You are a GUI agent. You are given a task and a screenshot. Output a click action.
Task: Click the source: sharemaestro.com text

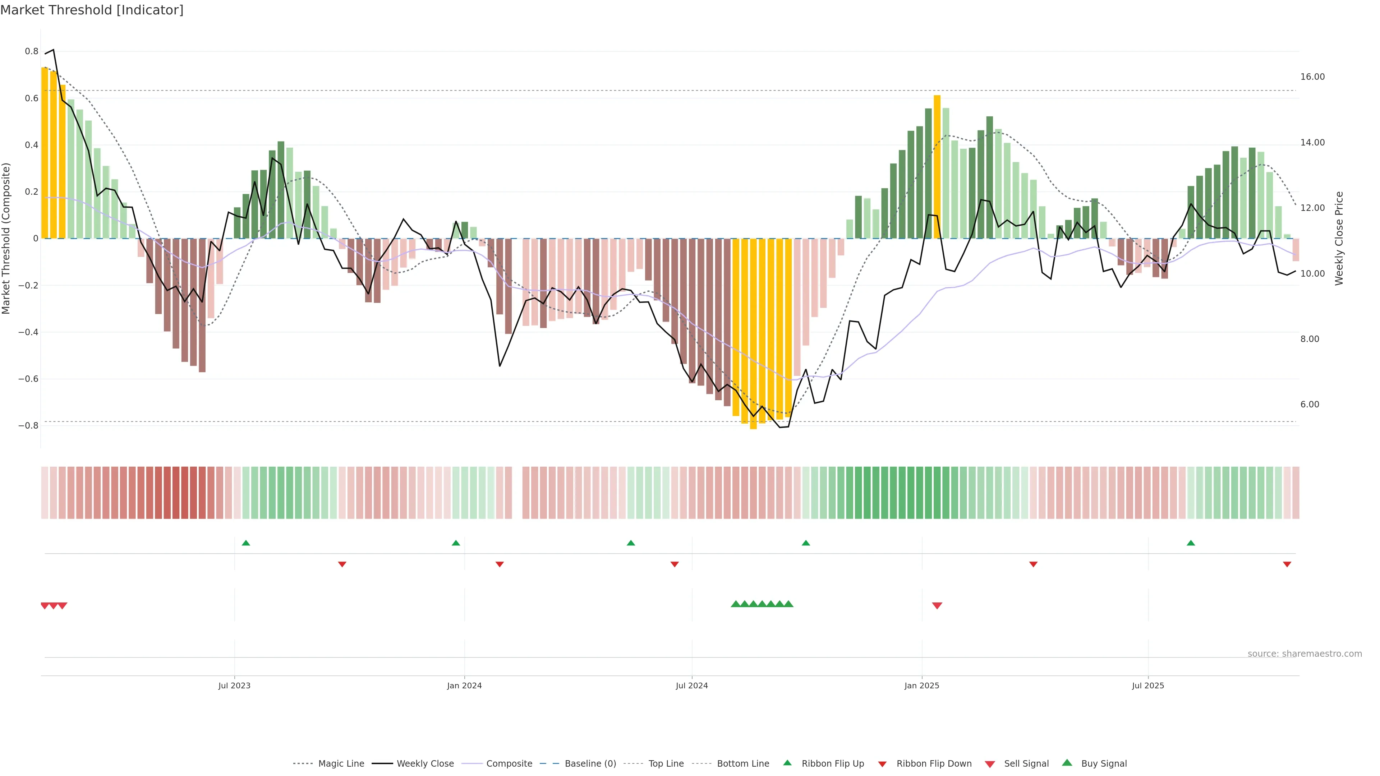[x=1305, y=653]
